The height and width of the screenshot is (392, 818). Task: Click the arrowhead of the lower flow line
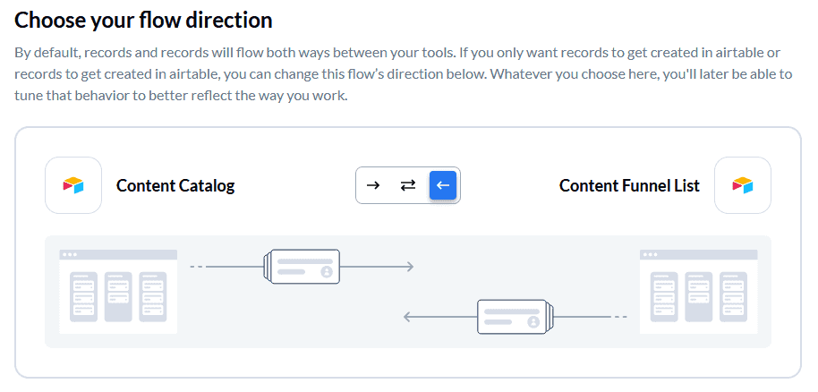point(408,317)
